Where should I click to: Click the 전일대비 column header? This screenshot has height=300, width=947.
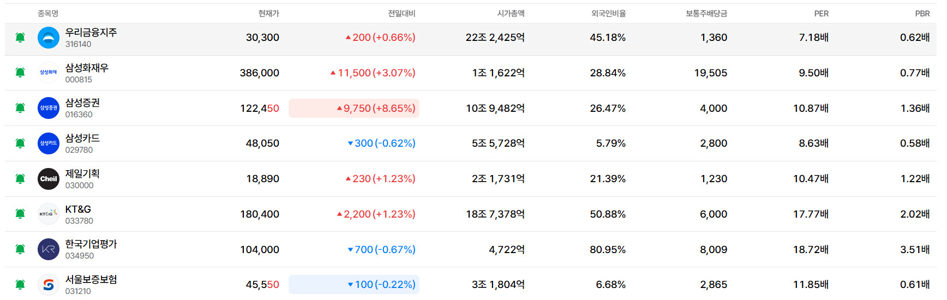pos(401,14)
